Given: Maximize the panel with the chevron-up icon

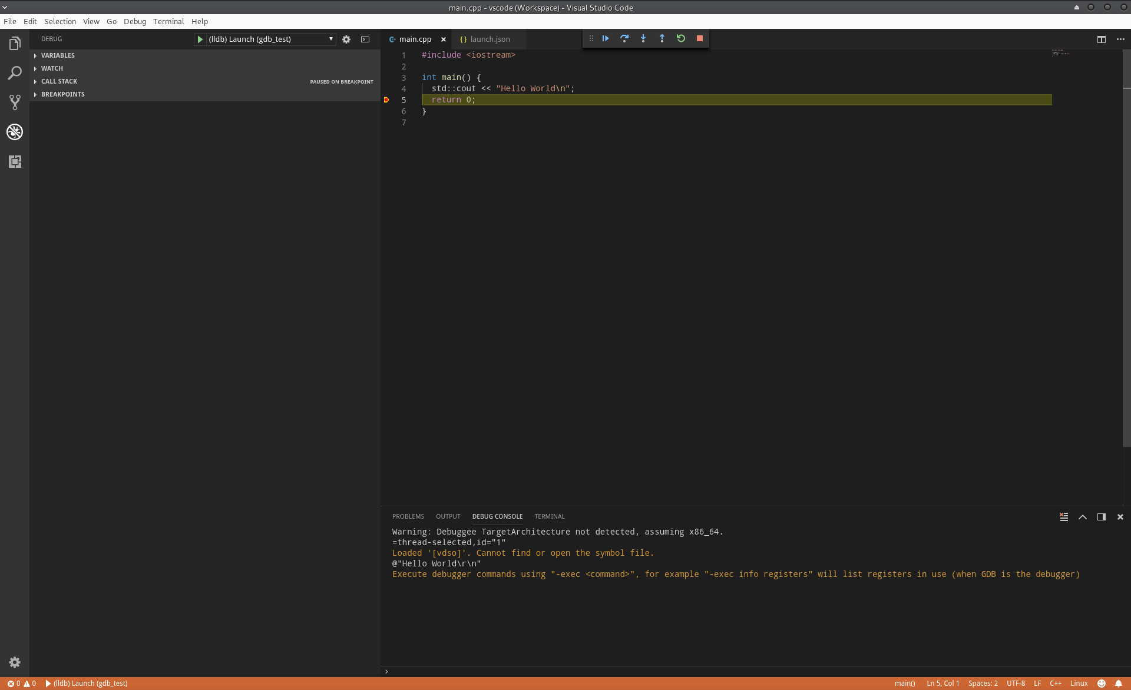Looking at the screenshot, I should tap(1083, 517).
